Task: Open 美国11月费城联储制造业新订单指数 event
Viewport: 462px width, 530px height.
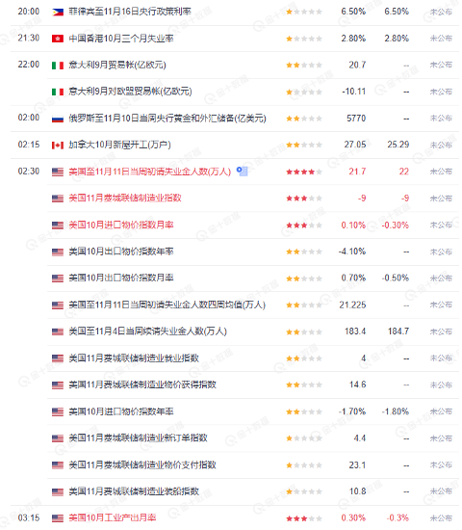Action: (139, 438)
